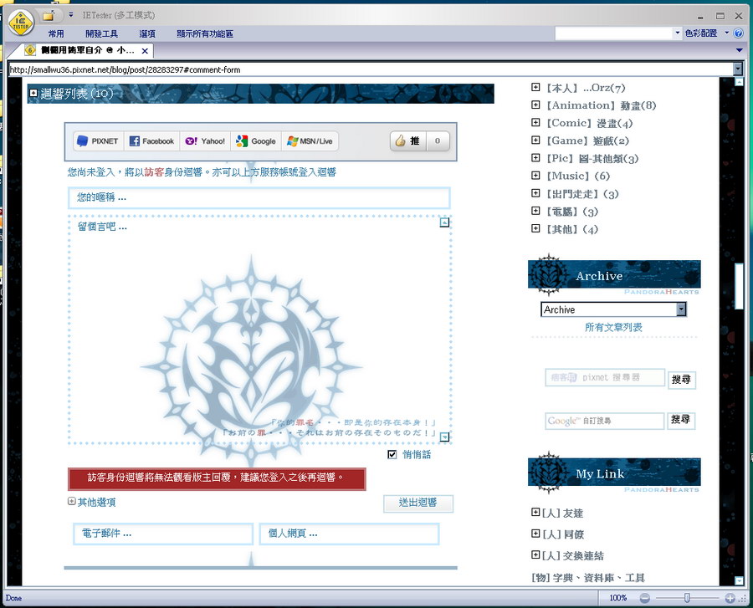This screenshot has height=608, width=753.
Task: Click the search box in ribbon bar
Action: (x=614, y=33)
